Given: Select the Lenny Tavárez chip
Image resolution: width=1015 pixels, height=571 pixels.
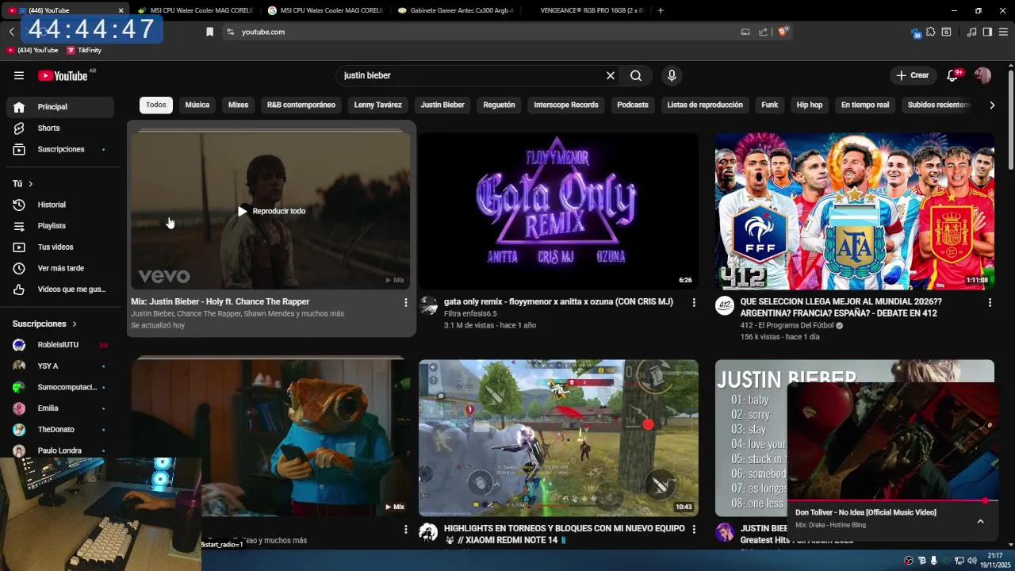Looking at the screenshot, I should point(378,105).
